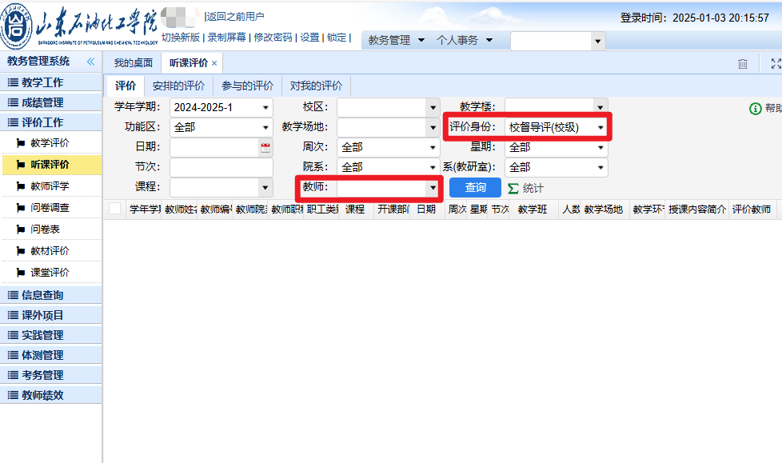
Task: Expand the 成绩管理 sidebar section
Action: click(42, 102)
